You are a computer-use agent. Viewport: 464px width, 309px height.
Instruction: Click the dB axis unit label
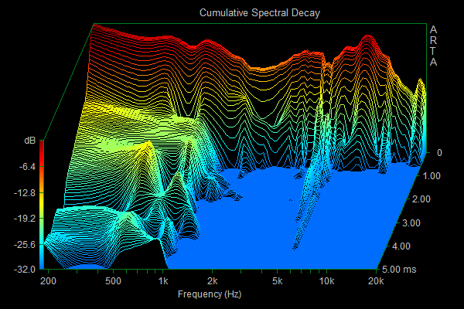[29, 141]
